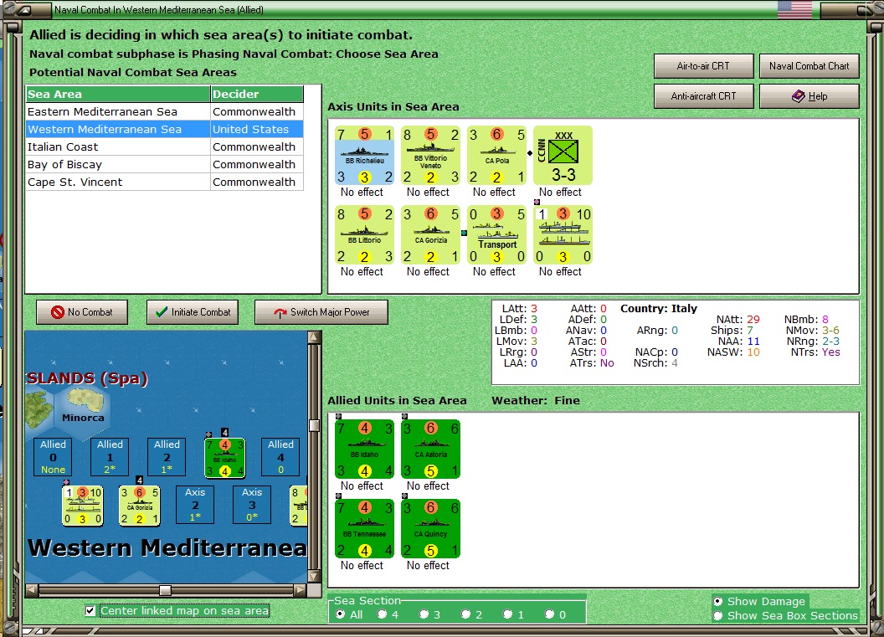Click the United States decider cell
This screenshot has height=637, width=884.
coord(257,129)
